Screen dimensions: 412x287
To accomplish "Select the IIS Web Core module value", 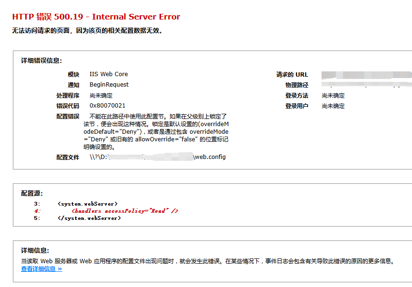I will [x=109, y=74].
